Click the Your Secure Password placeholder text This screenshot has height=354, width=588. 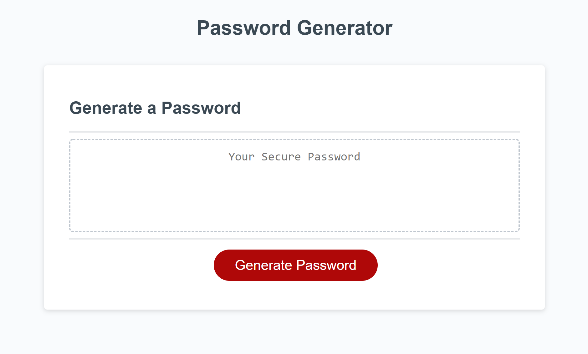pyautogui.click(x=294, y=157)
